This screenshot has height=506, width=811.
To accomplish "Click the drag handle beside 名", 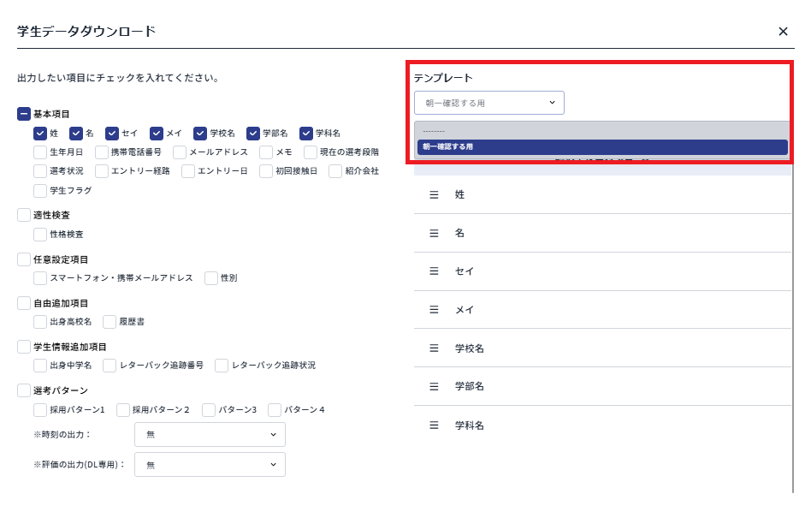I will click(x=433, y=233).
